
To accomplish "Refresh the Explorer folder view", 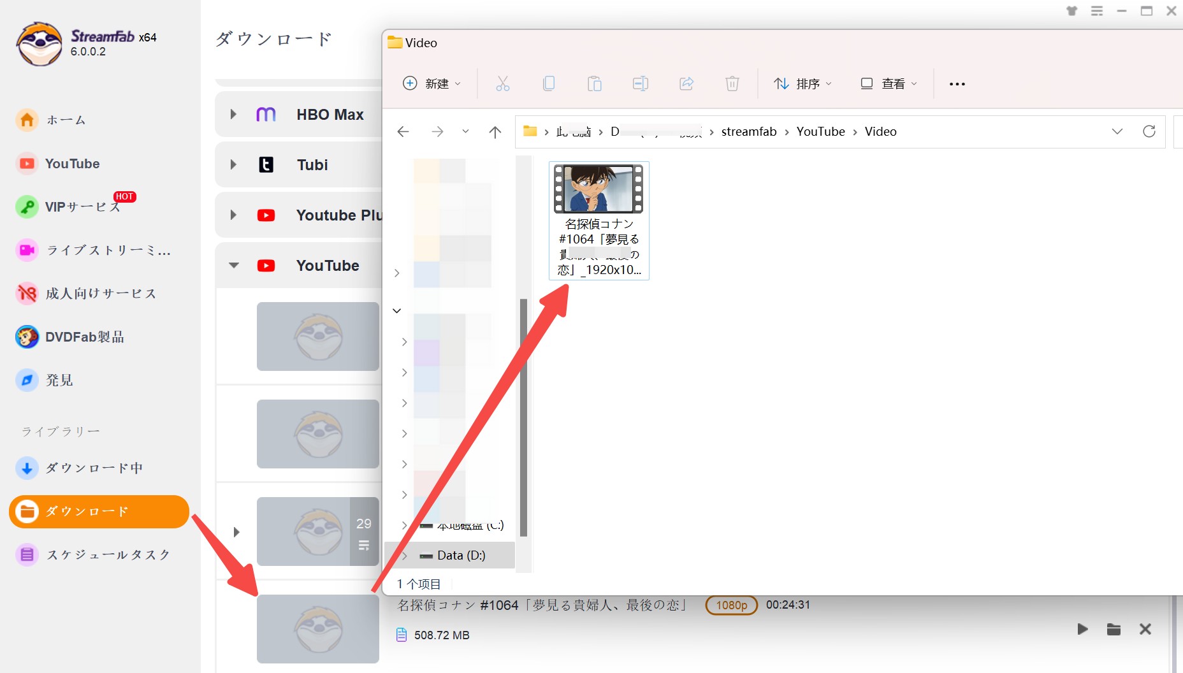I will 1149,131.
